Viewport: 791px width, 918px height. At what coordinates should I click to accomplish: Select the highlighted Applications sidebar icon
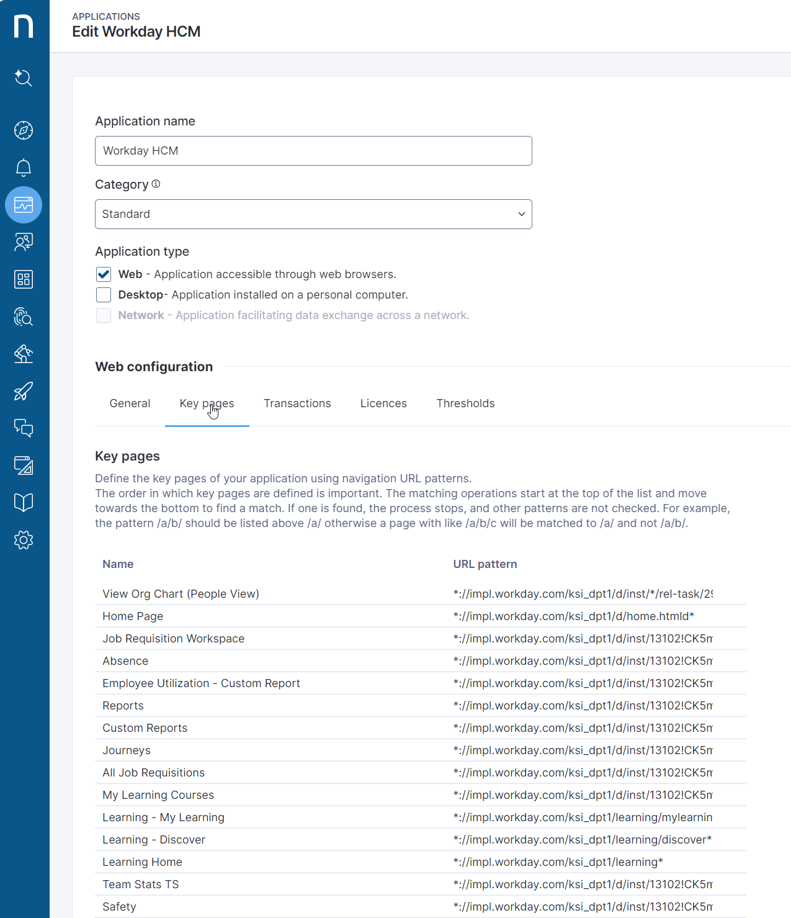coord(24,205)
